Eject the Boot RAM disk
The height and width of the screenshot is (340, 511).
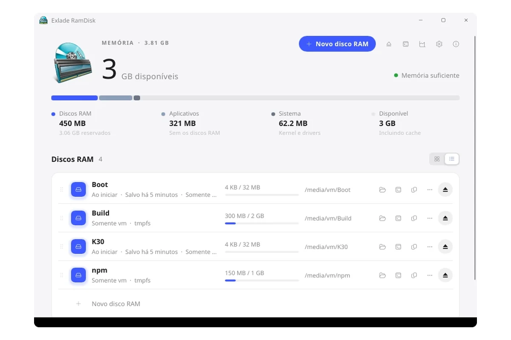pos(445,190)
